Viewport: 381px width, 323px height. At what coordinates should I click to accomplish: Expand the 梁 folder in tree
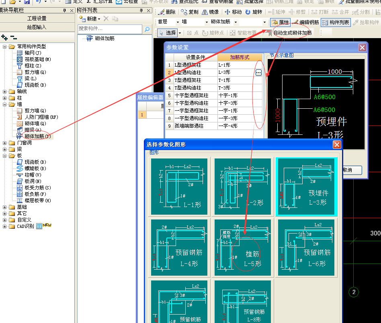point(4,149)
